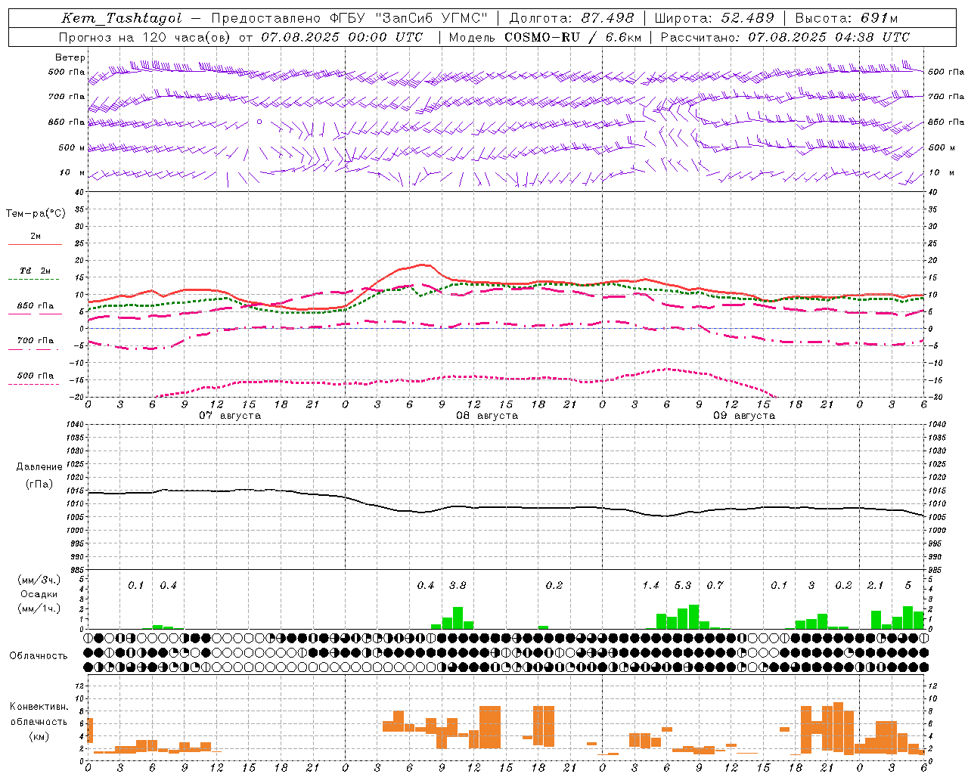
Task: Click the '850 гПа' temperature legend entry
Action: point(36,306)
